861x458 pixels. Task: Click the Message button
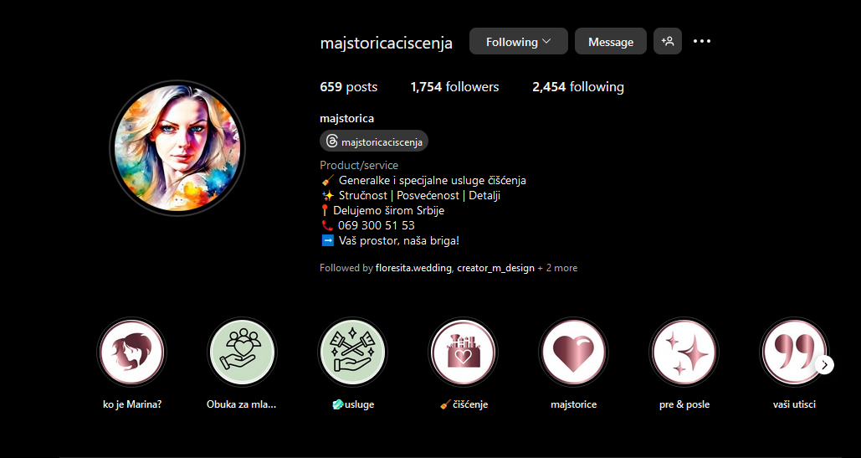(611, 41)
